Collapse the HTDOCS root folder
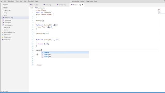 (x=5, y=8)
